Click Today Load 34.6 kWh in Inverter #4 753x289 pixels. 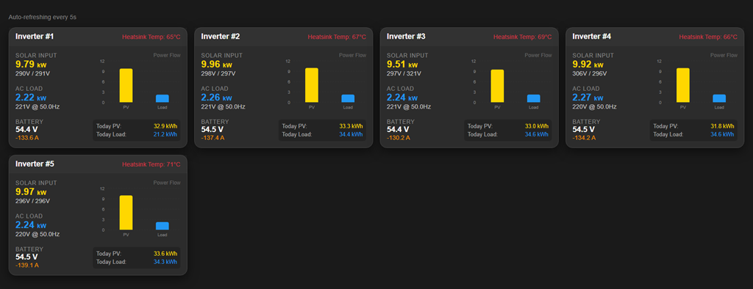(722, 135)
